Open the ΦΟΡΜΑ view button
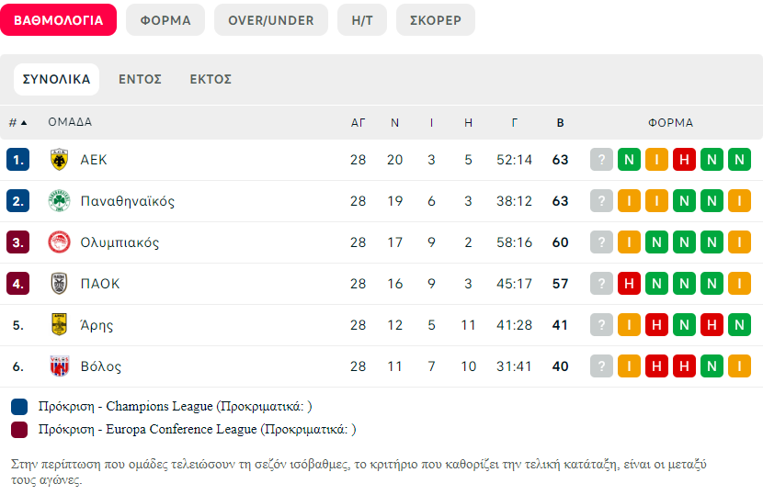Screen dimensions: 763x495 [165, 20]
